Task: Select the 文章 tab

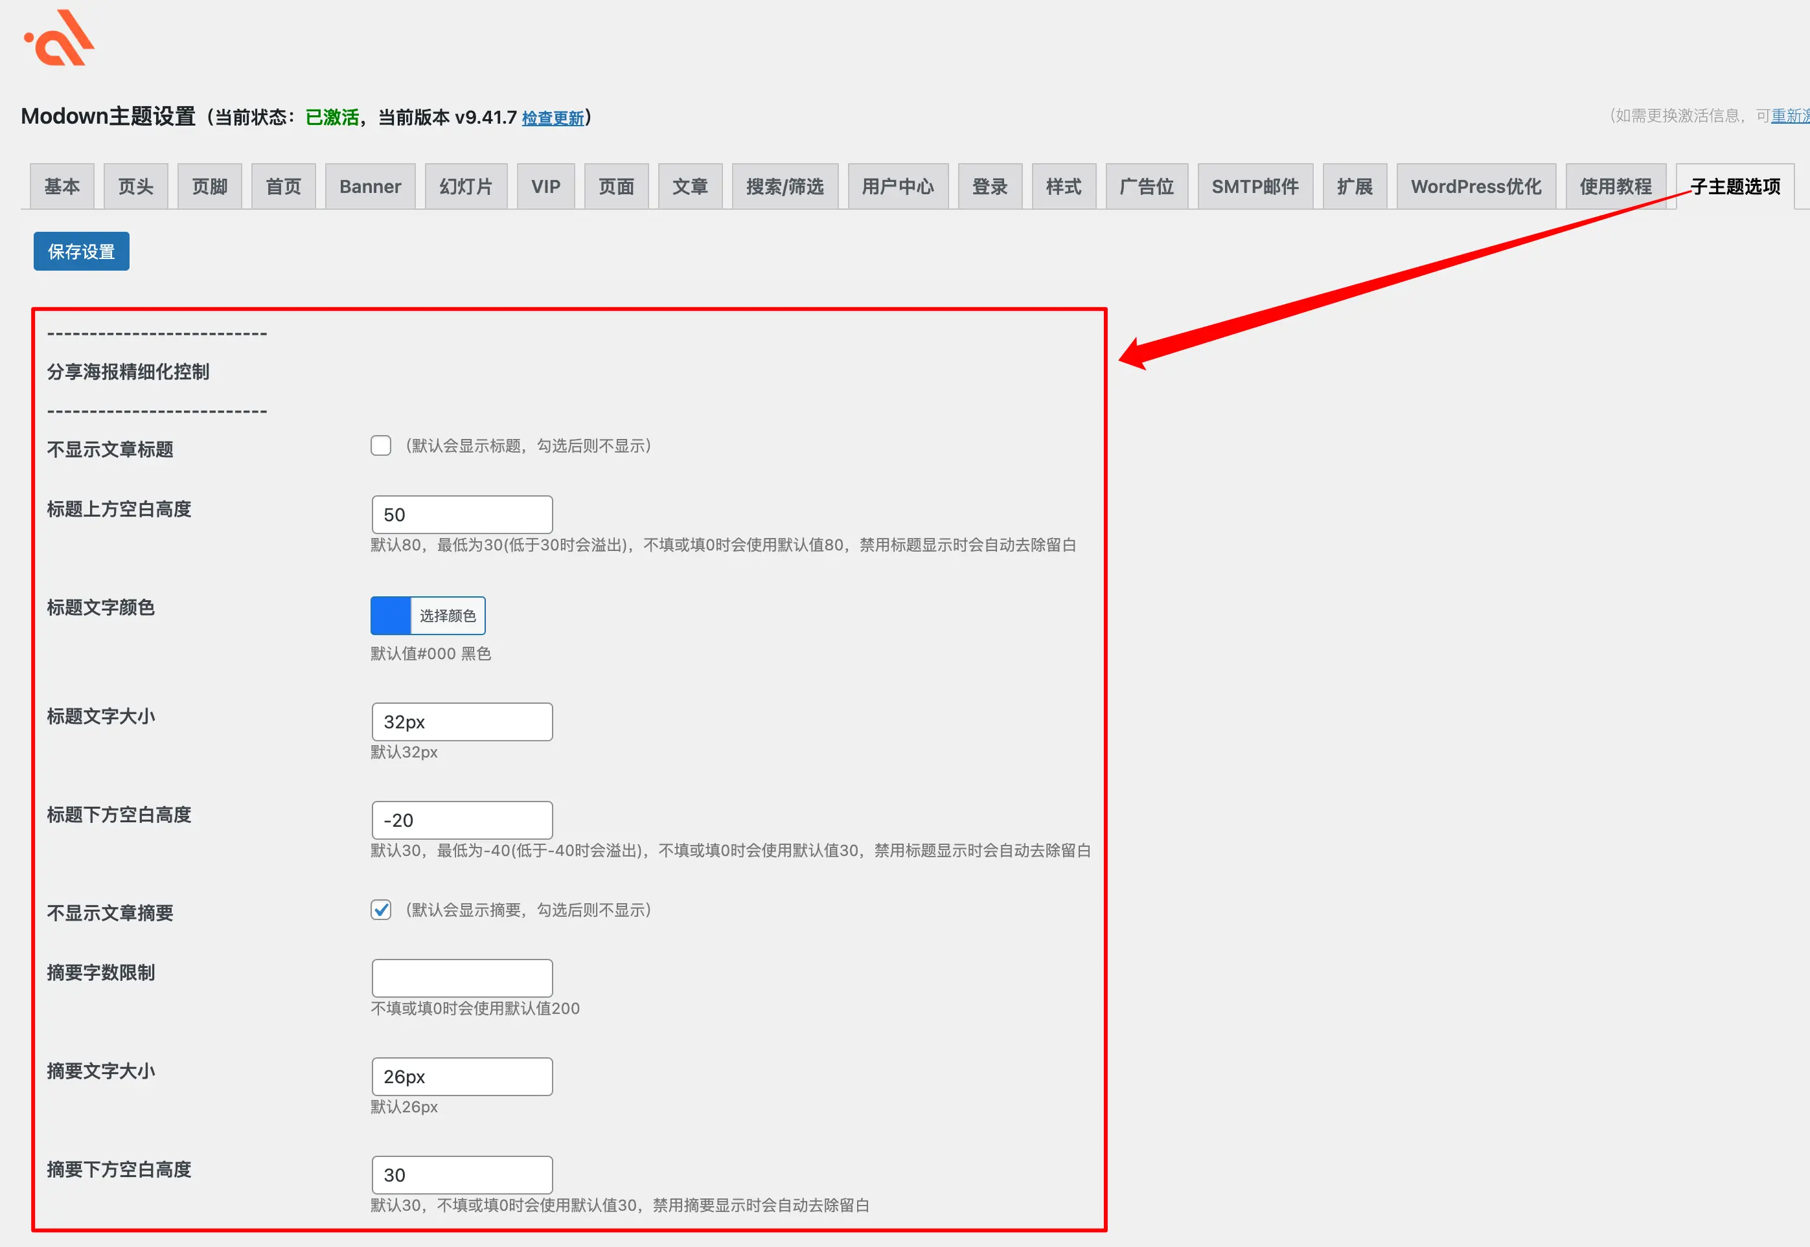Action: (690, 186)
